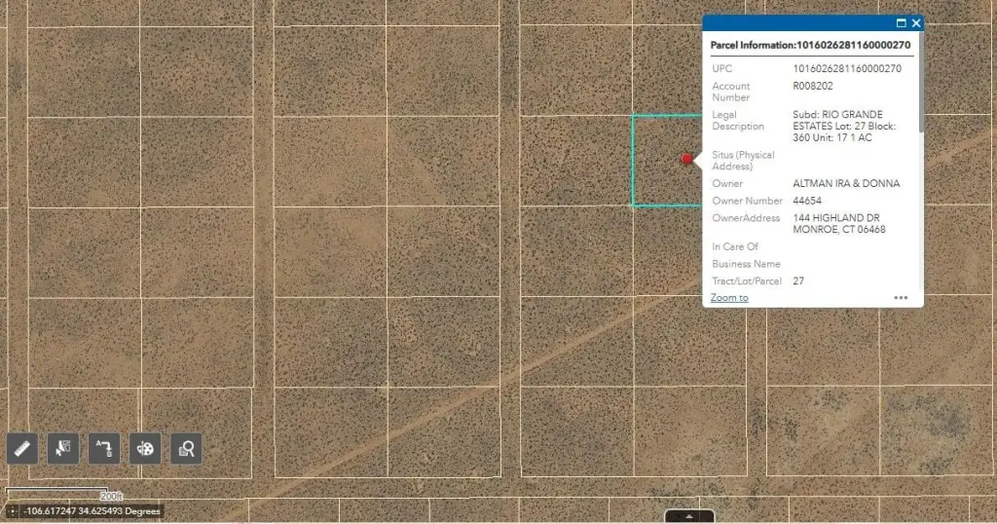Click the red parcel marker dot
This screenshot has width=997, height=524.
686,158
